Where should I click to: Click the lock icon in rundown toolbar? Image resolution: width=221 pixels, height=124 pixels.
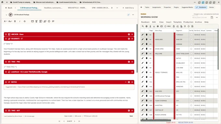(x=174, y=26)
